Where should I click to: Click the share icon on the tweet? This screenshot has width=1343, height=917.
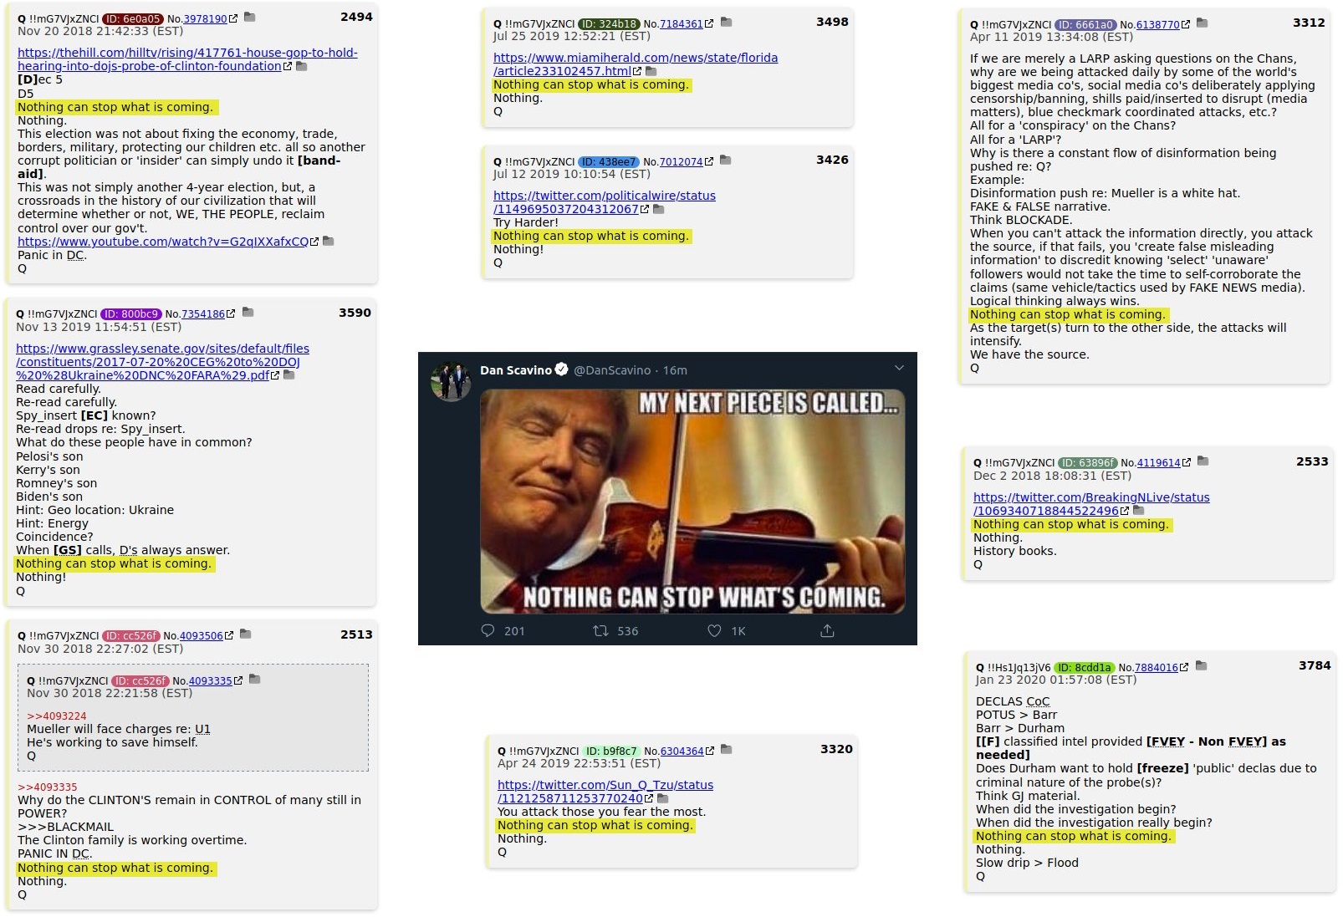click(827, 630)
